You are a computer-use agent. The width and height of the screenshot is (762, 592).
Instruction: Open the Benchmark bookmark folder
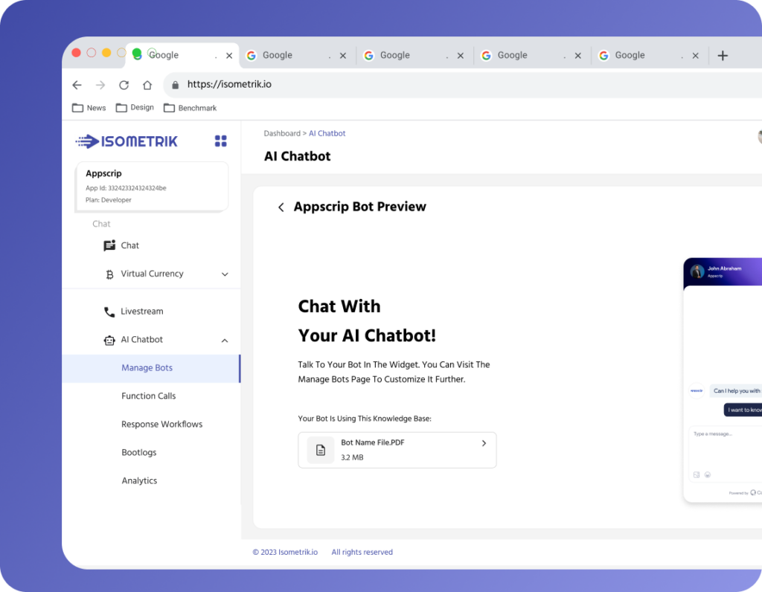click(190, 108)
